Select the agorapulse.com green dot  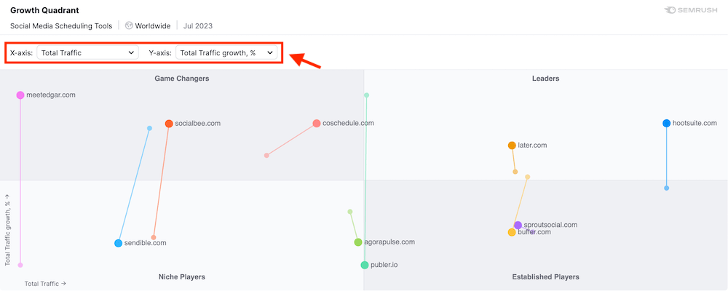click(x=358, y=242)
